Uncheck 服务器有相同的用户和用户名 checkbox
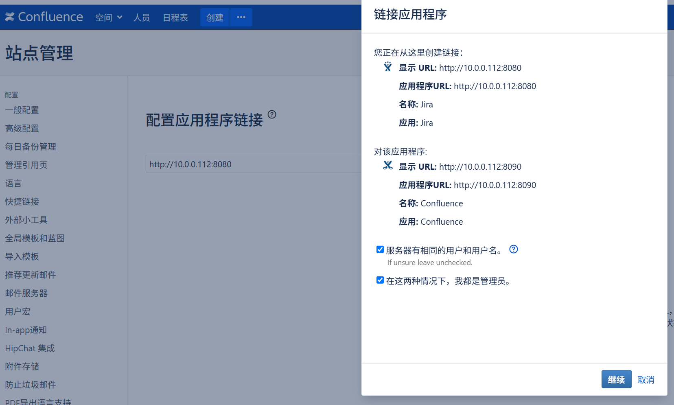Screen dimensions: 674x405 (380, 250)
